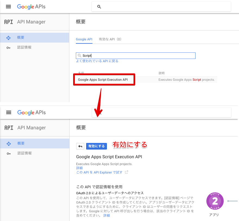Click the API Manager pixel logo in the lower screenshot
The height and width of the screenshot is (221, 239).
point(9,128)
